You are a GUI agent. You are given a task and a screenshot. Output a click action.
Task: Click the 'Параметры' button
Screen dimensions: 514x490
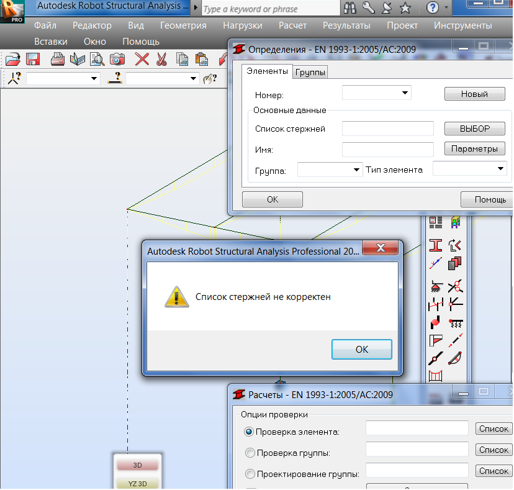[x=474, y=148]
